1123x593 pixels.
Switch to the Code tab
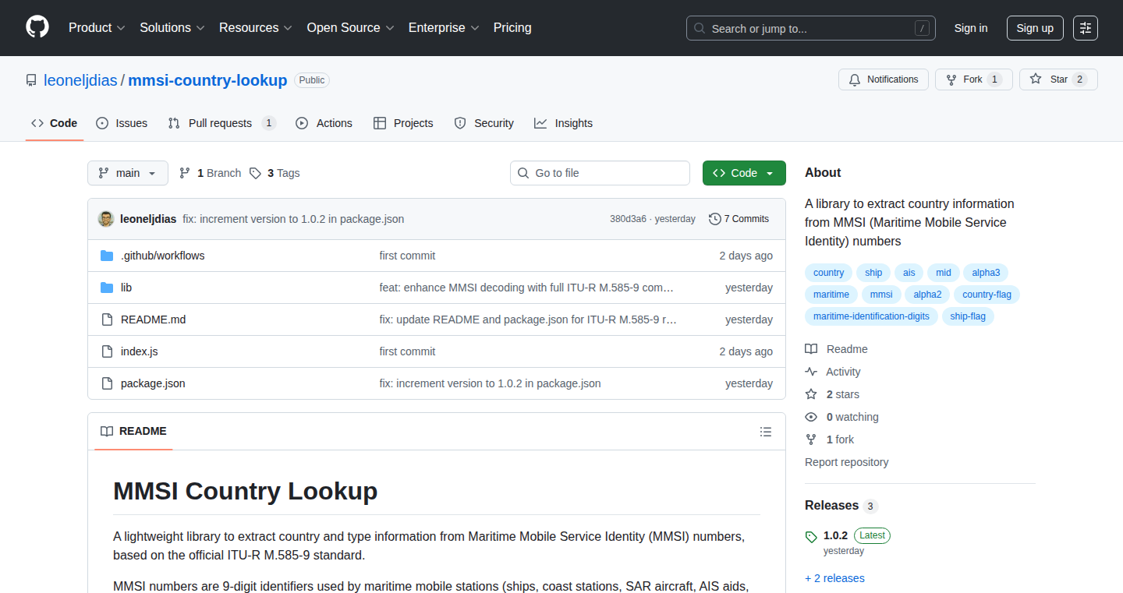tap(55, 123)
